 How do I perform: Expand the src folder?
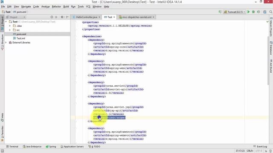click(10, 30)
